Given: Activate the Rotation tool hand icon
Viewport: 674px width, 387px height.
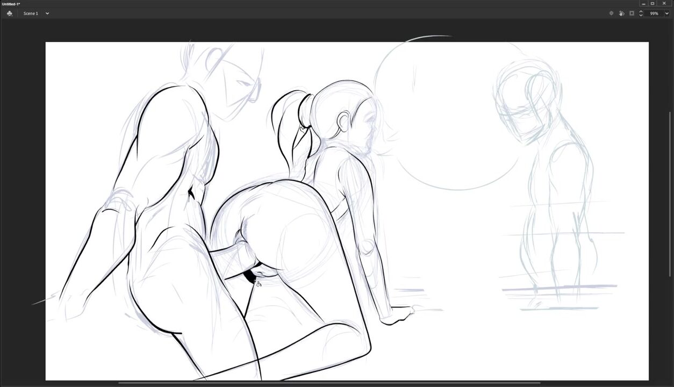Looking at the screenshot, I should [621, 13].
